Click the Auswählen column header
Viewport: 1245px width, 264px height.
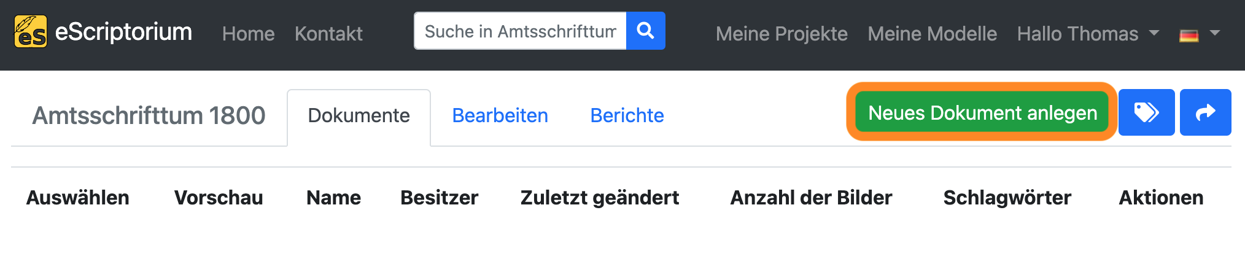click(77, 198)
